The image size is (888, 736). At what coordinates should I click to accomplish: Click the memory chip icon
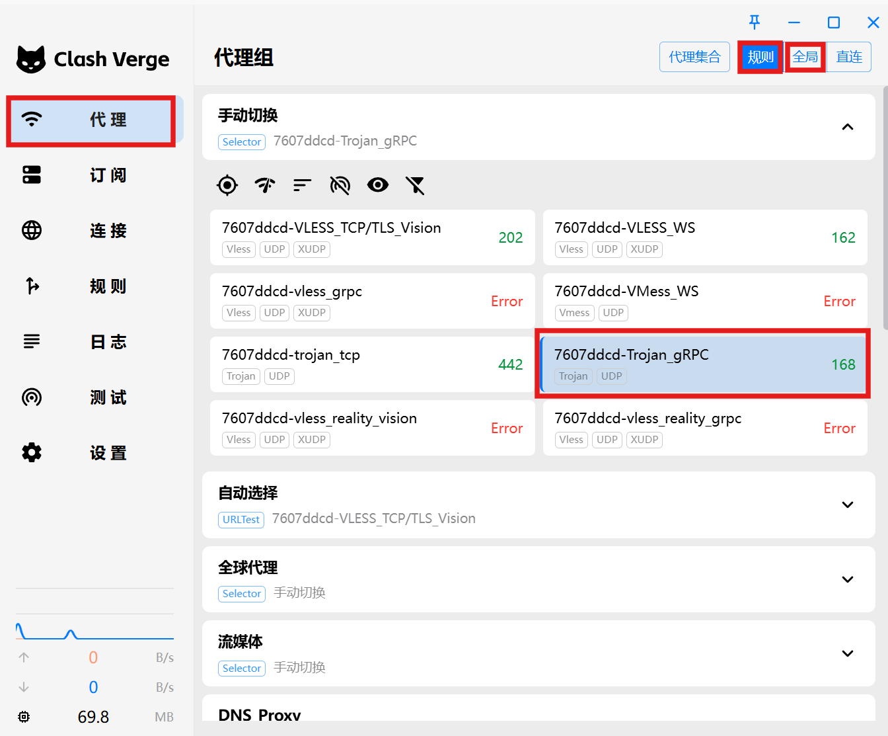24,717
